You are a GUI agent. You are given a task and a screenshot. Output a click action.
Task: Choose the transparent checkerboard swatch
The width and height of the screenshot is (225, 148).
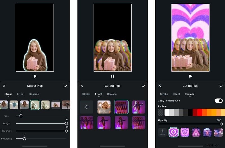pos(161,112)
